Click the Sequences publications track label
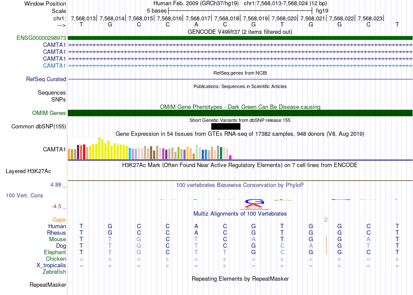This screenshot has height=295, width=413. [x=52, y=92]
